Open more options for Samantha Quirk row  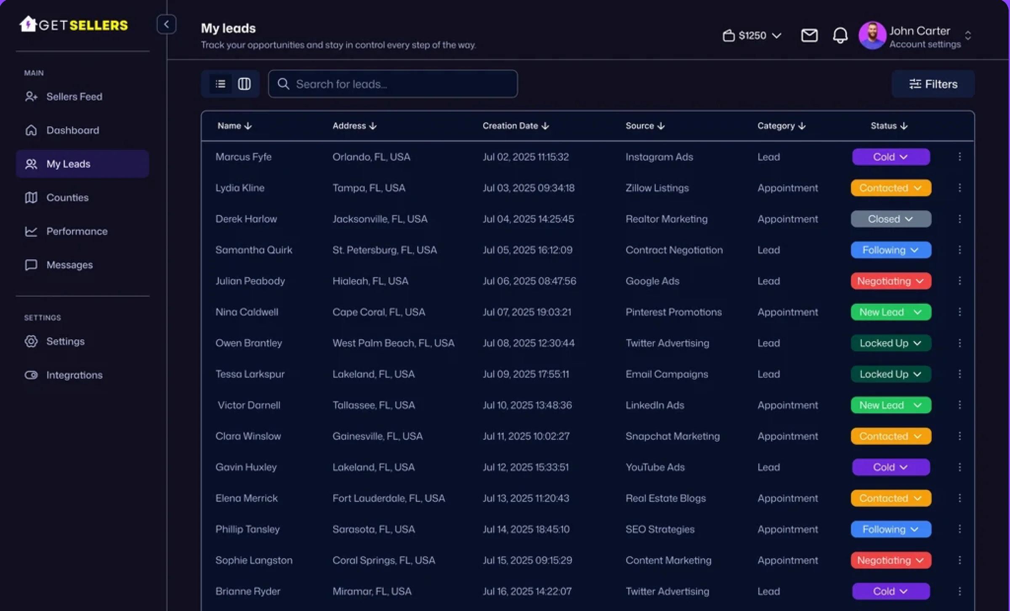959,250
